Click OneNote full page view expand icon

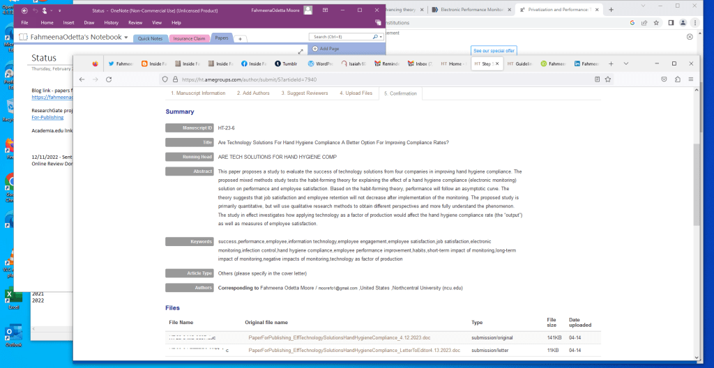click(x=301, y=52)
